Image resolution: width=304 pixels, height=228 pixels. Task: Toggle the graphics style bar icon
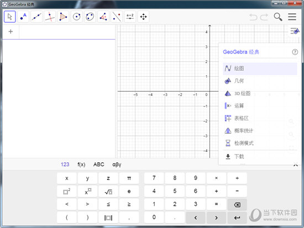tap(295, 31)
